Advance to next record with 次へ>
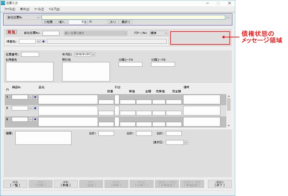The height and width of the screenshot is (196, 288). [113, 22]
